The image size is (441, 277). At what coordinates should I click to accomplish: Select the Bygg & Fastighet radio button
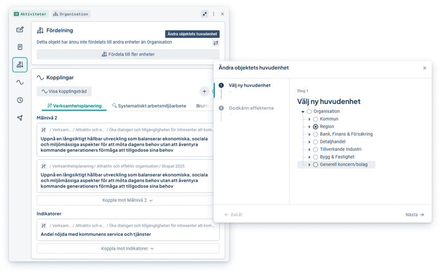pos(316,157)
